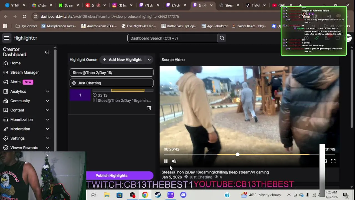Open File Explorer from the taskbar
This screenshot has height=200, width=355.
106,195
